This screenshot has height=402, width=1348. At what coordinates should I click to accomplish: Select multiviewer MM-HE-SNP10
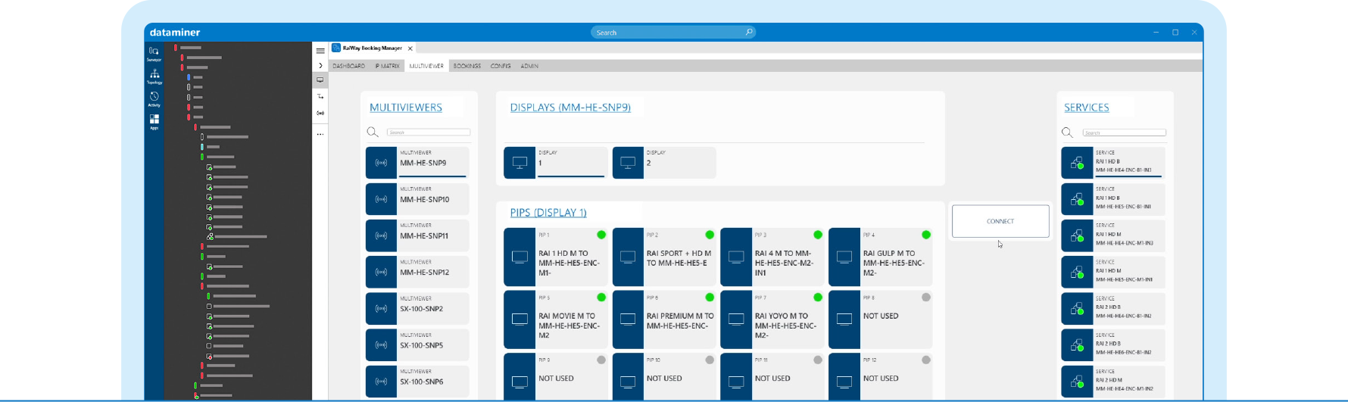(417, 199)
